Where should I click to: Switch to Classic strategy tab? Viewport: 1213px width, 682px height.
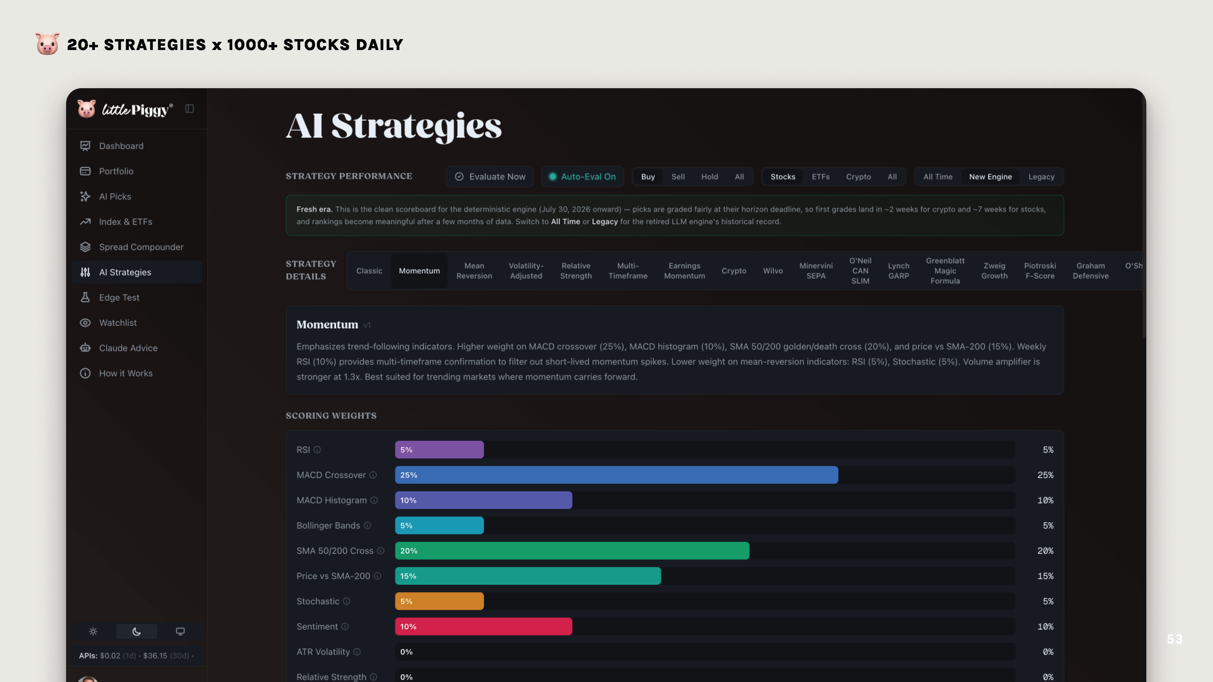click(x=369, y=271)
